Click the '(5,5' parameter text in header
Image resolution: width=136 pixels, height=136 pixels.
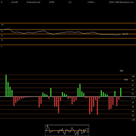(x=70, y=2)
